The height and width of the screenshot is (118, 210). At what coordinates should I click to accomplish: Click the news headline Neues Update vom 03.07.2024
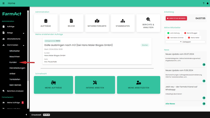click(x=179, y=54)
